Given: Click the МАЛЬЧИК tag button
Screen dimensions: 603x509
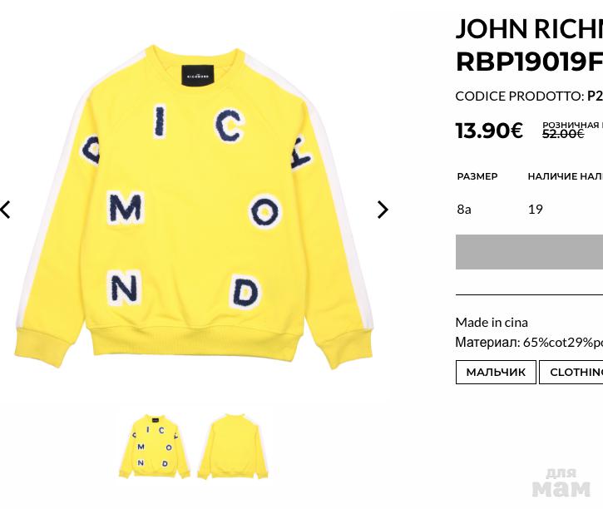Looking at the screenshot, I should [496, 372].
